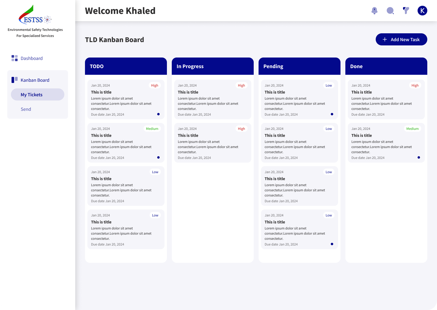Image resolution: width=437 pixels, height=310 pixels.
Task: Click blue dot on last Pending card
Action: (x=332, y=244)
